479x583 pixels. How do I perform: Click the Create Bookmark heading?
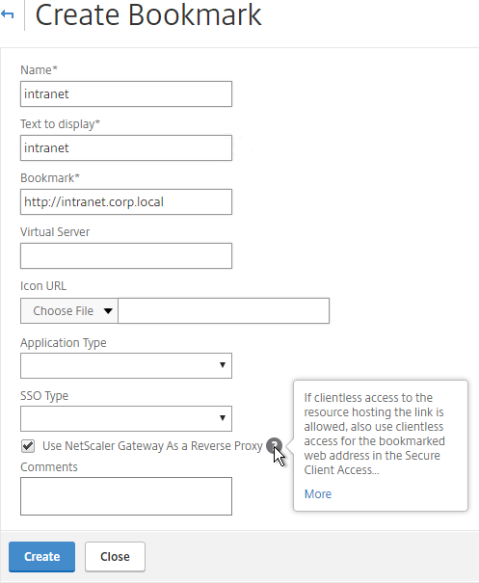[x=148, y=14]
